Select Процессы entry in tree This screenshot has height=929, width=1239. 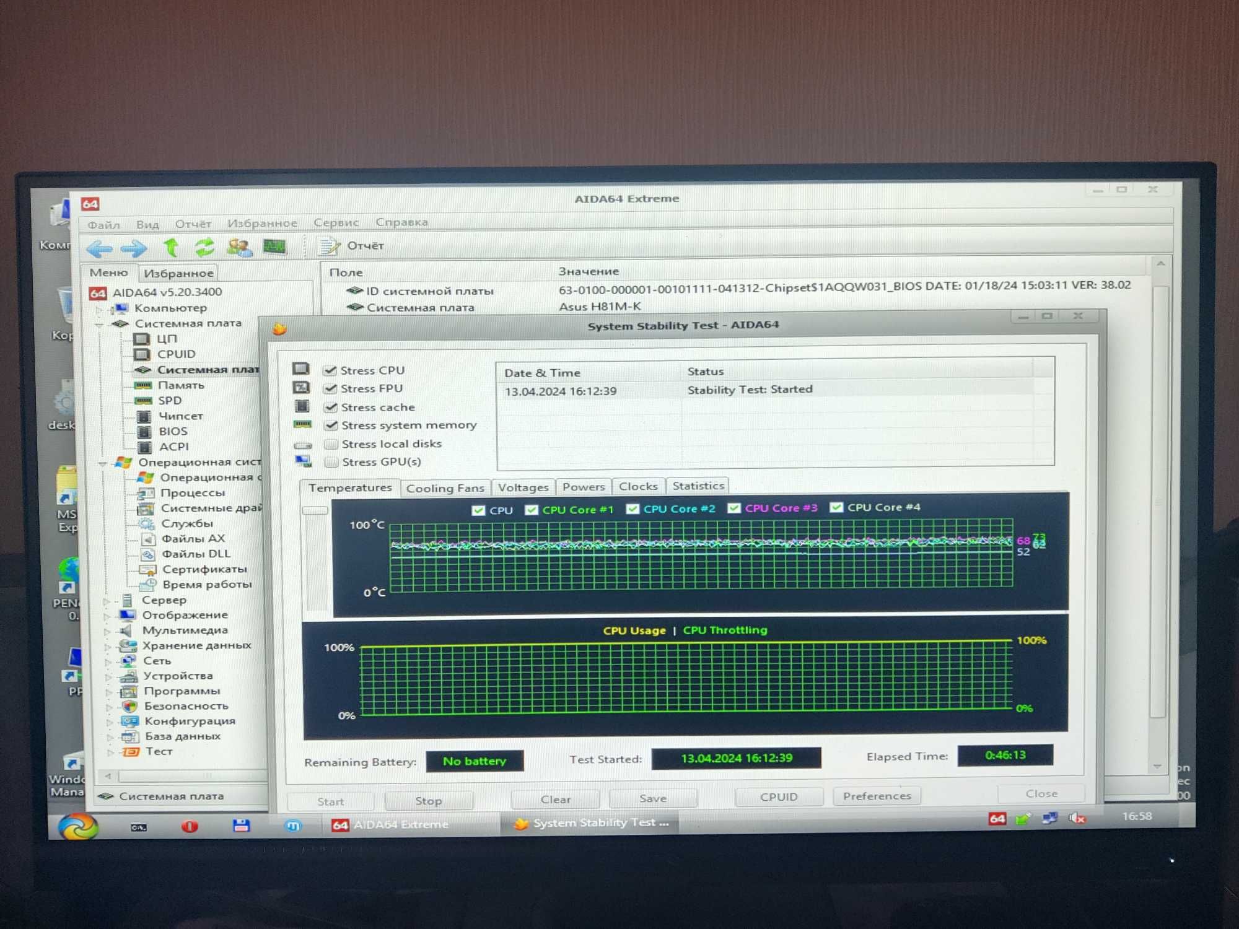tap(192, 493)
